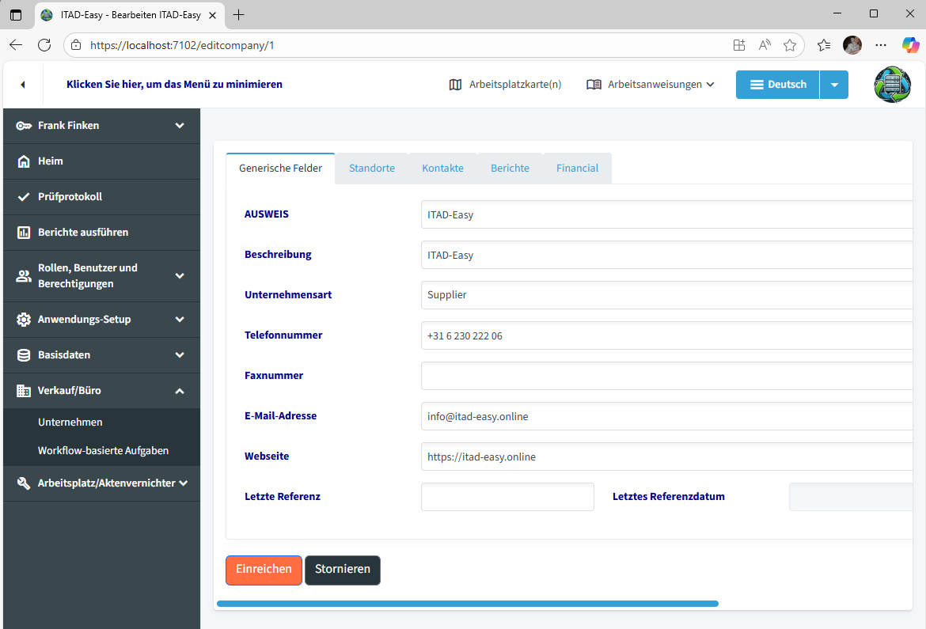
Task: Click the split screen icon in address bar
Action: pyautogui.click(x=738, y=45)
